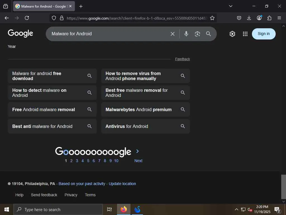
Task: Click the Google search text field
Action: point(109,34)
